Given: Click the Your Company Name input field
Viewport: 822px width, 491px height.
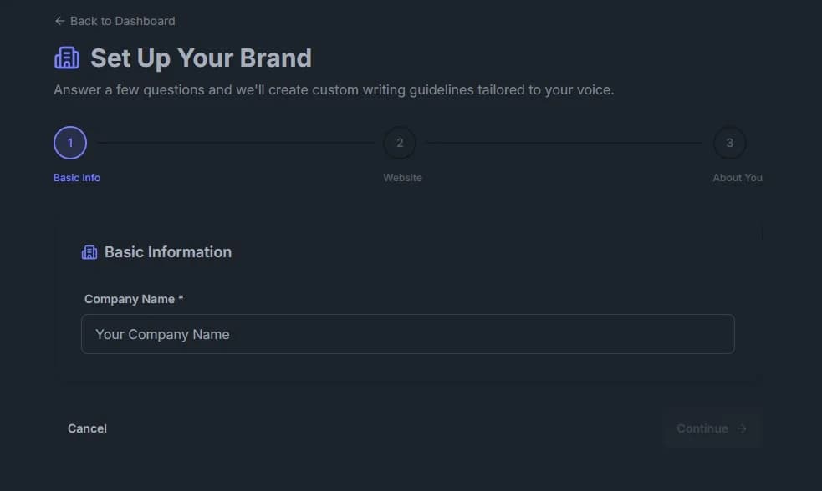Looking at the screenshot, I should pos(407,334).
